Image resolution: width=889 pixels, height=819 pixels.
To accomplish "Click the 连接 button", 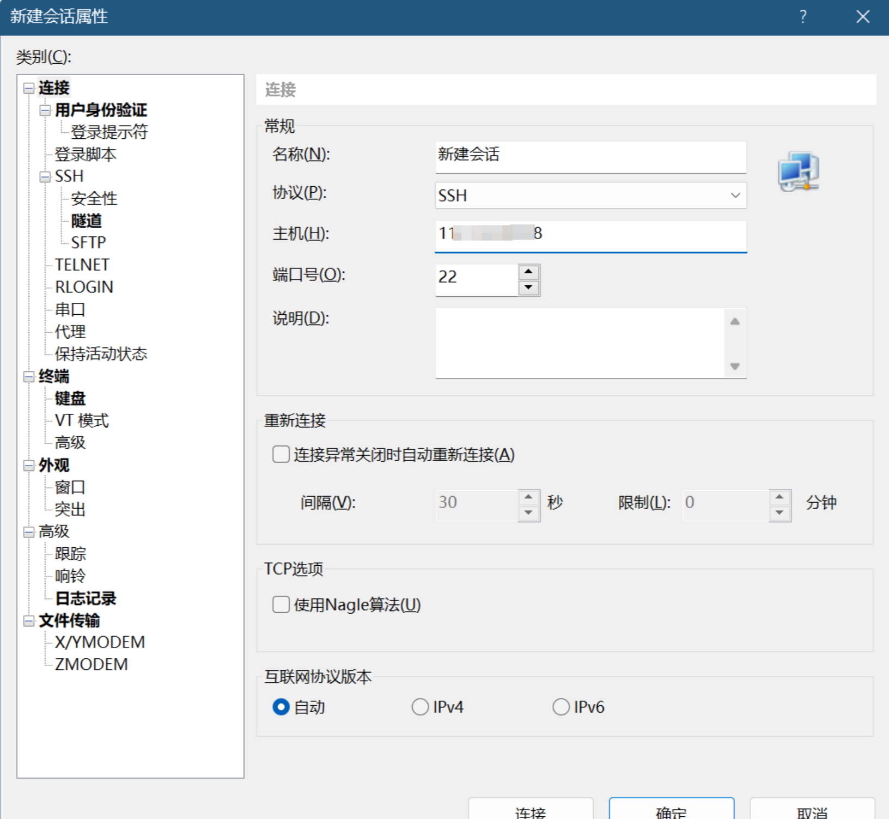I will coord(531,811).
